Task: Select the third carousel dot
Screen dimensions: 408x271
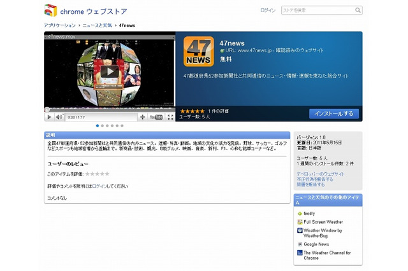Action: pos(107,125)
